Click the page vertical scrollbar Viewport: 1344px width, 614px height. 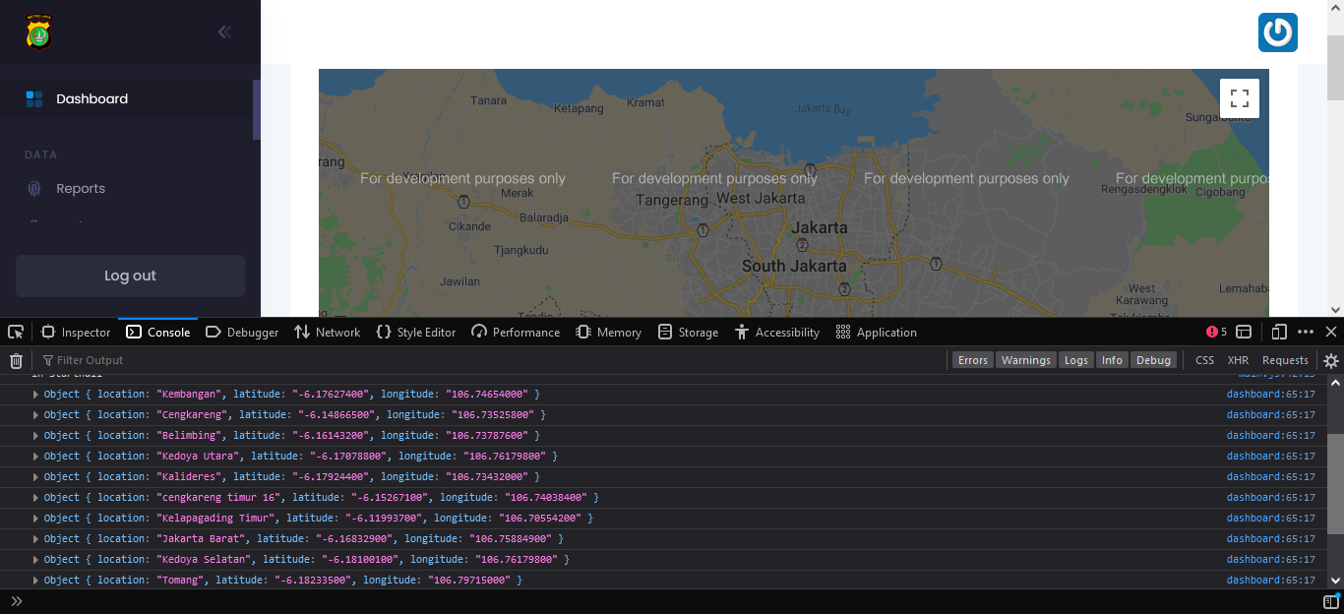click(x=1335, y=67)
